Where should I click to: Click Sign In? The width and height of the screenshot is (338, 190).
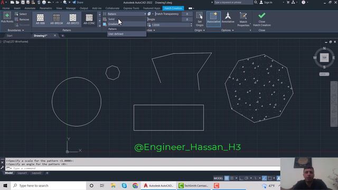click(266, 2)
